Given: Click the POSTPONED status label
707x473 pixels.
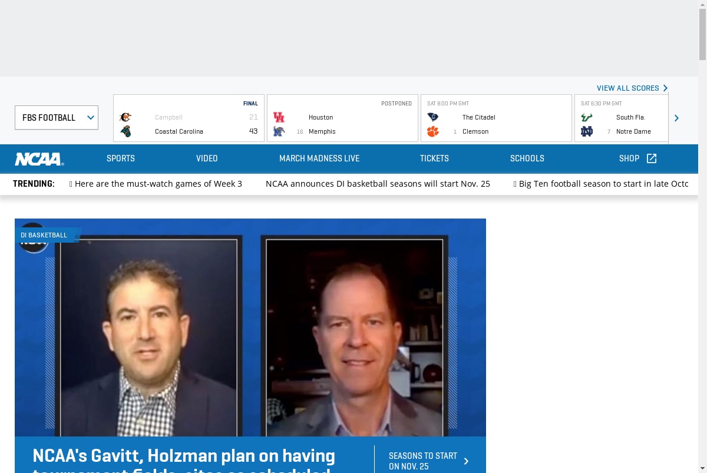Looking at the screenshot, I should click(x=397, y=104).
